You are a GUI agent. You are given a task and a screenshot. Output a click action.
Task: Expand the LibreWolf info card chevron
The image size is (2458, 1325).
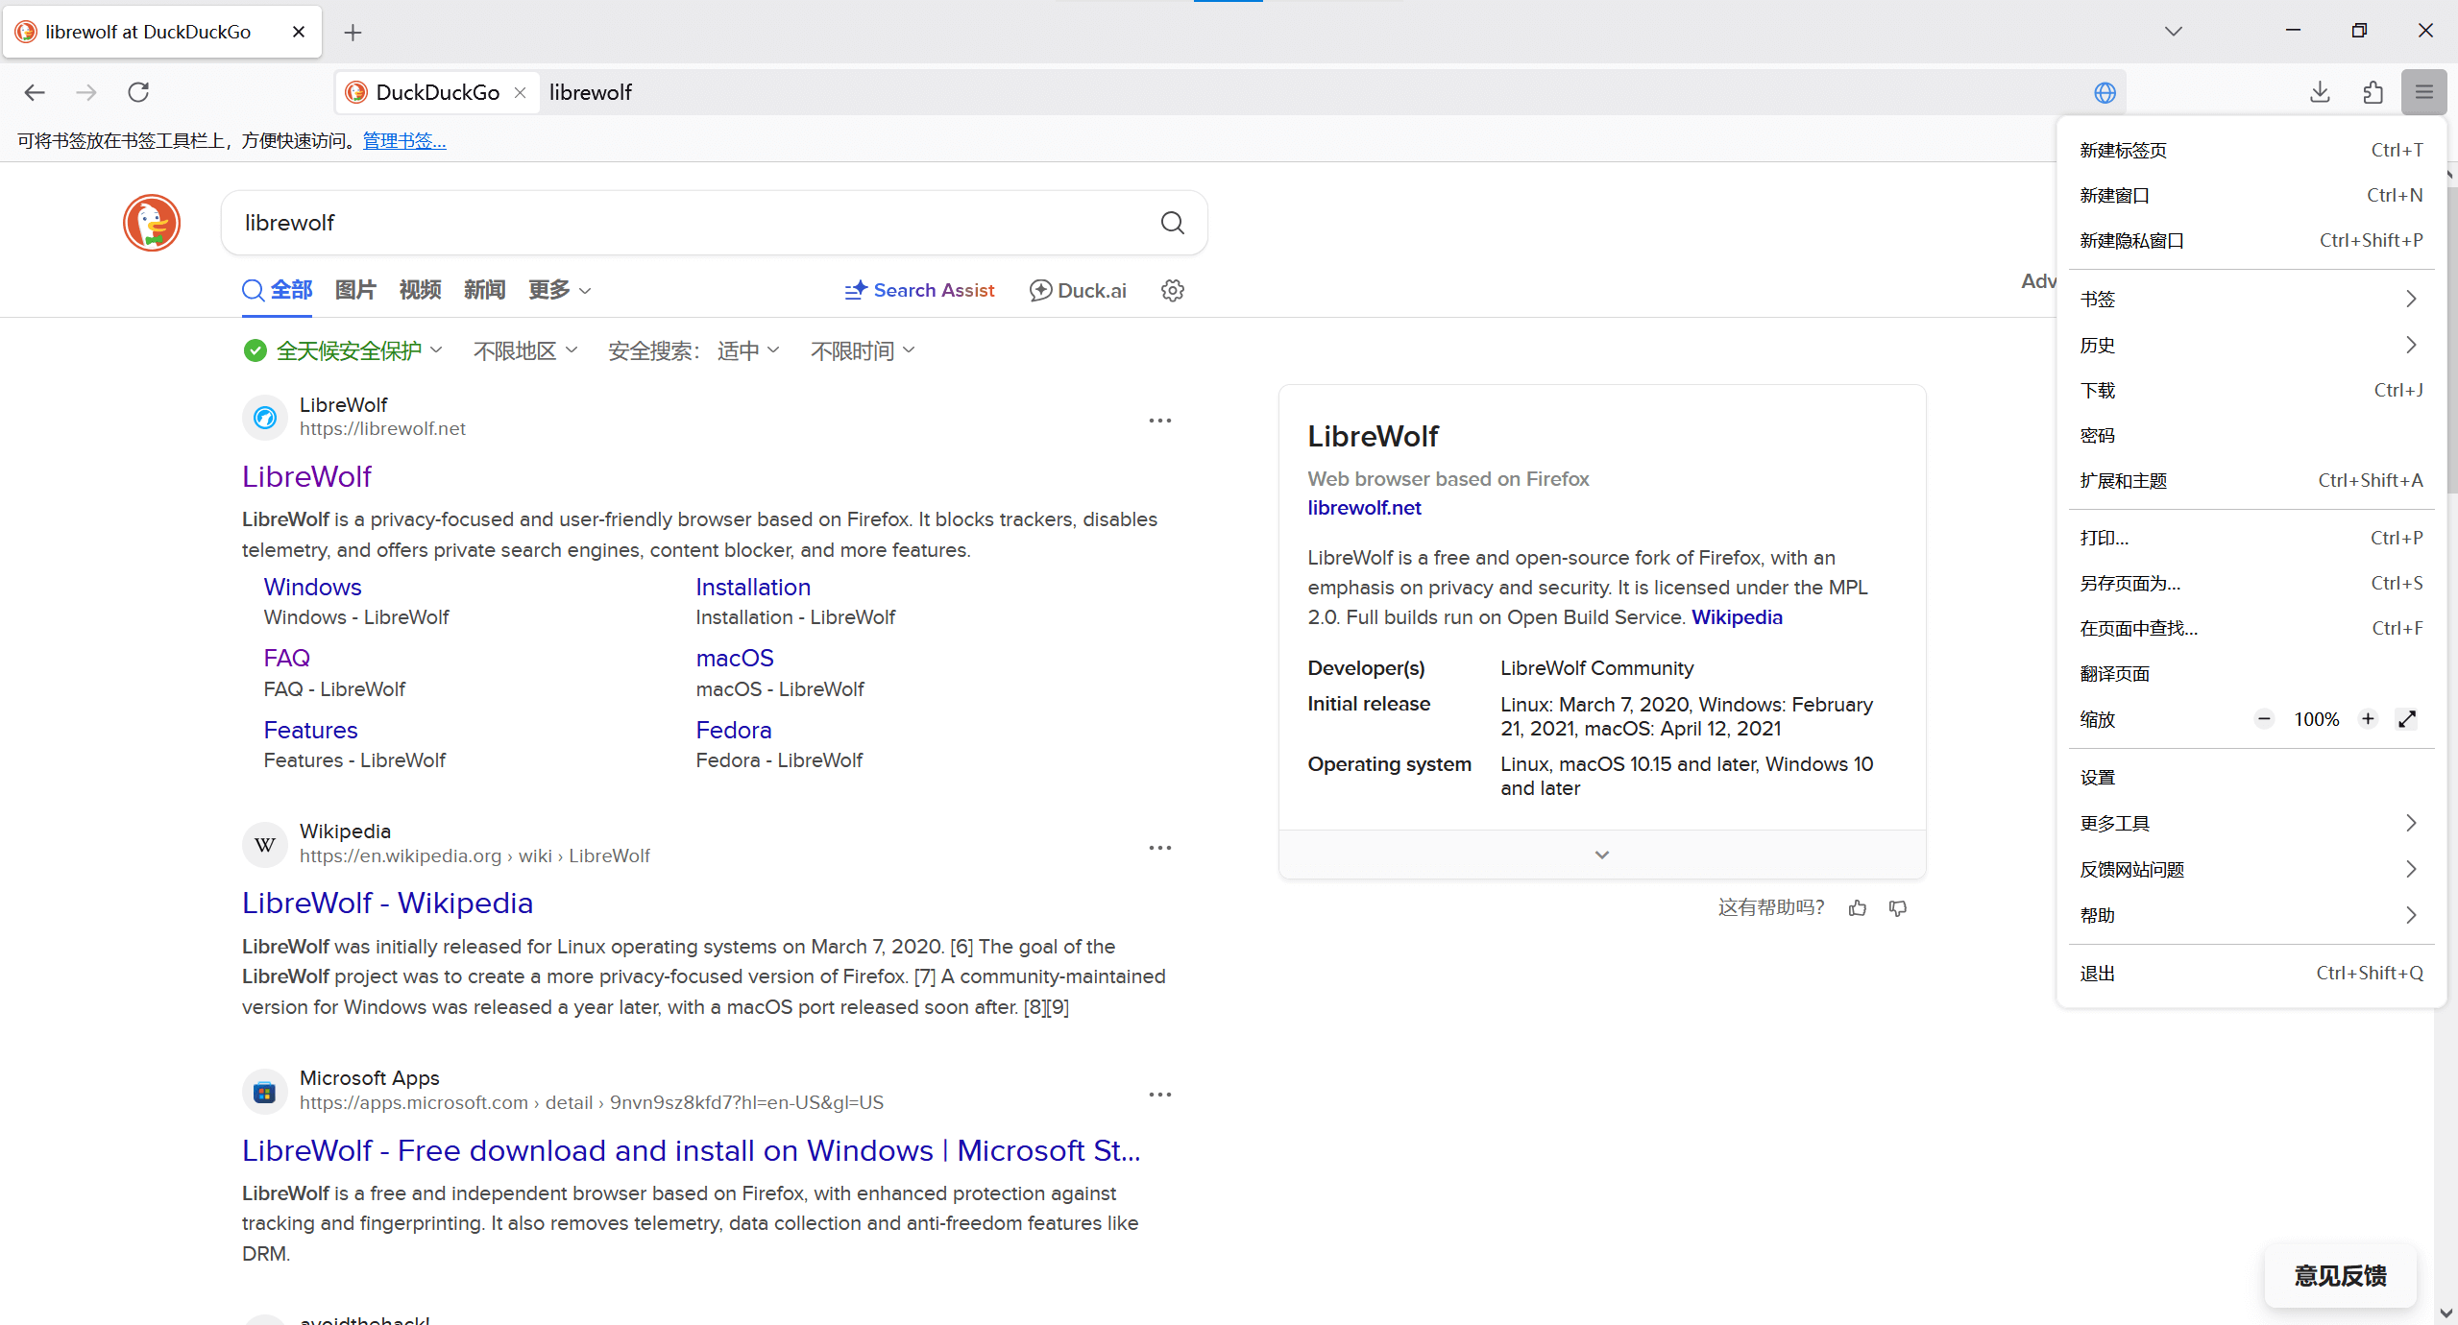(x=1601, y=855)
